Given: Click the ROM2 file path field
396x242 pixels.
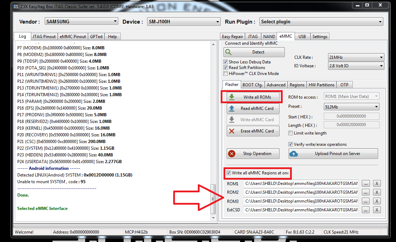Looking at the screenshot, I should (x=302, y=192).
